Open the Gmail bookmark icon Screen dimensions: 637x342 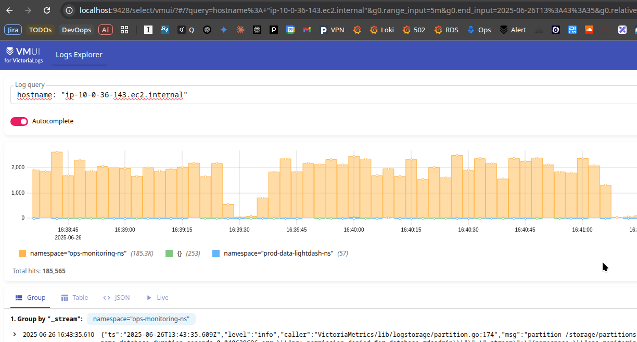[x=307, y=30]
